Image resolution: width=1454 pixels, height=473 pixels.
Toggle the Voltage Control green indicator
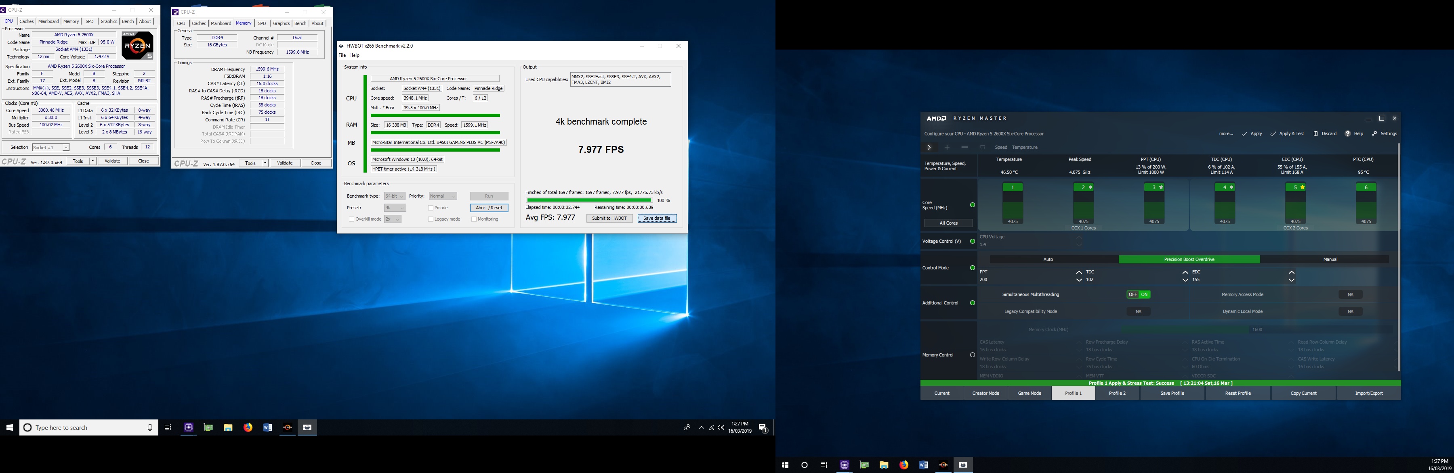(972, 241)
